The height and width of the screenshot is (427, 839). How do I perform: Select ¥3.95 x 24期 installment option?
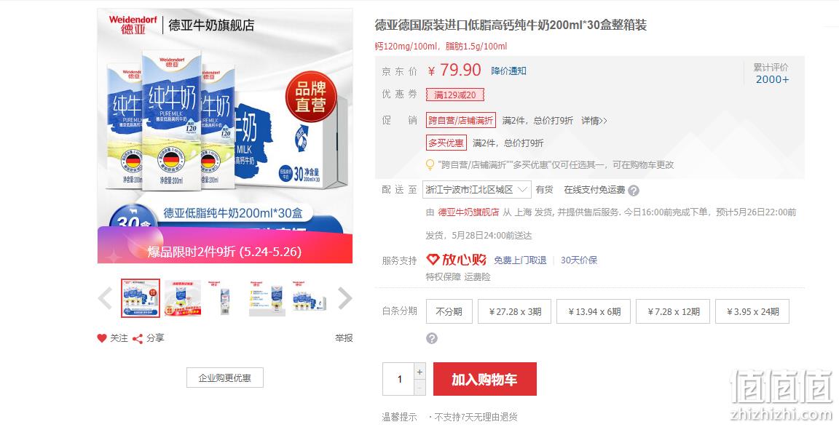[752, 311]
